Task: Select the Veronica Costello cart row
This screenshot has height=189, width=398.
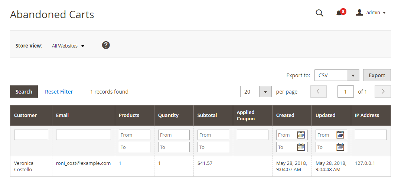Action: point(24,166)
